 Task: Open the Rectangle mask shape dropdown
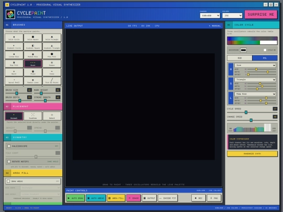coord(40,188)
